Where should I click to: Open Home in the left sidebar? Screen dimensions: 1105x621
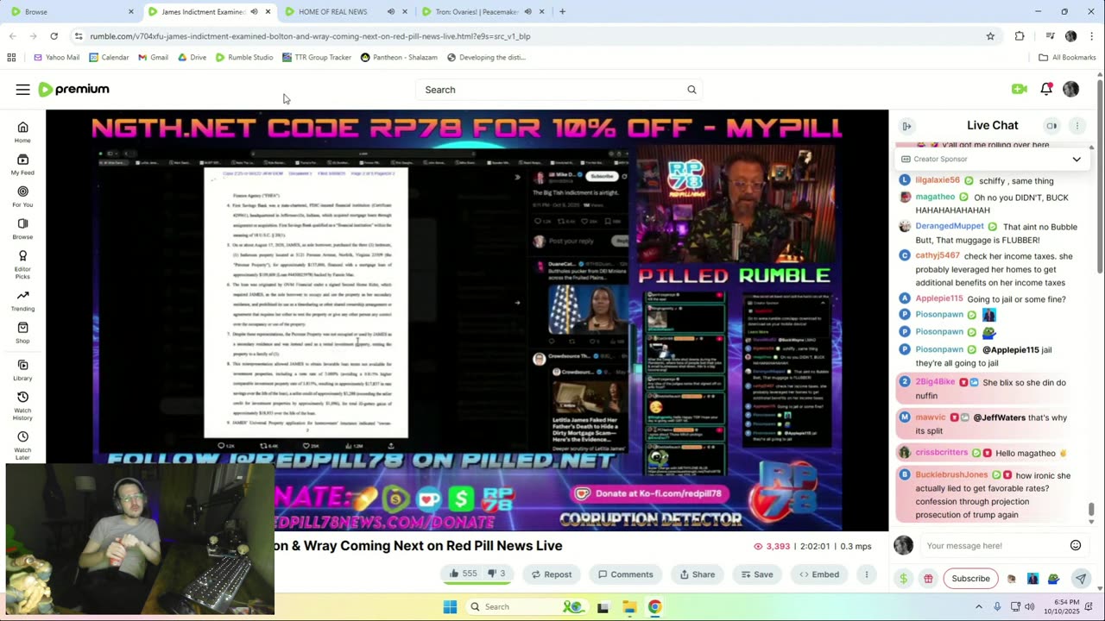[22, 132]
